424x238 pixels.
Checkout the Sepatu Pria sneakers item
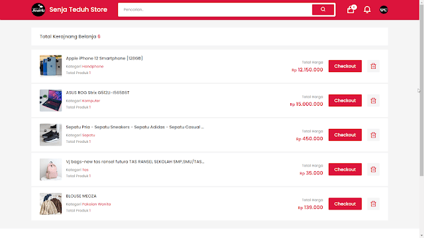click(345, 135)
